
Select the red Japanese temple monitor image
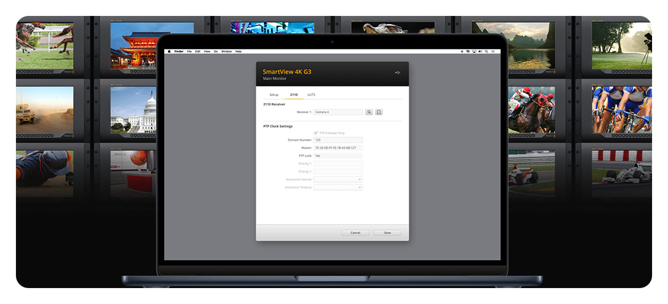tap(134, 45)
